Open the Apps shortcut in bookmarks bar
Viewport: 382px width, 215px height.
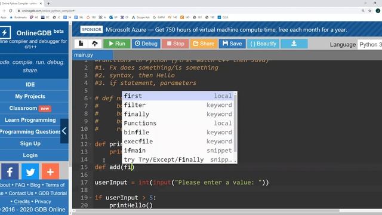pyautogui.click(x=4, y=17)
